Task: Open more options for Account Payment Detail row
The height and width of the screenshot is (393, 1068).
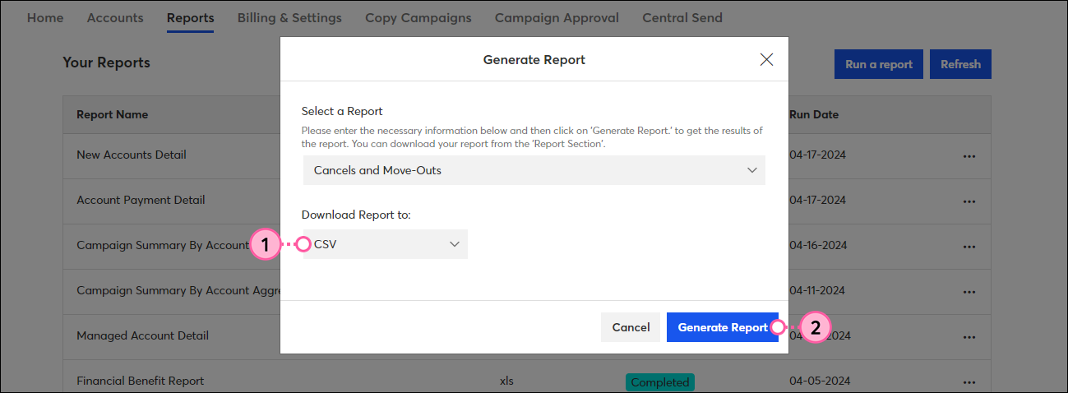Action: pos(969,201)
